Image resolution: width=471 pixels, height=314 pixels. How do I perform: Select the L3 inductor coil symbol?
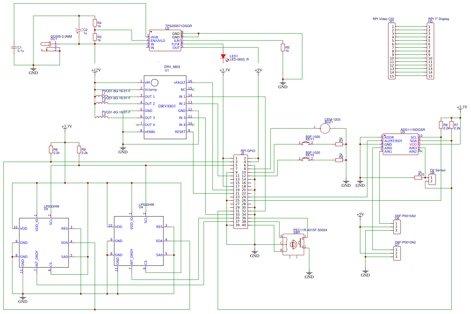[102, 117]
